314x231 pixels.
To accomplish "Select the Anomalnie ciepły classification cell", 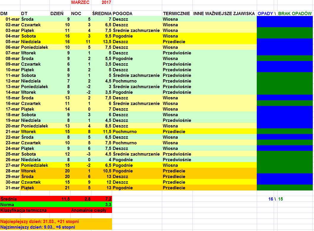I will coord(91,210).
